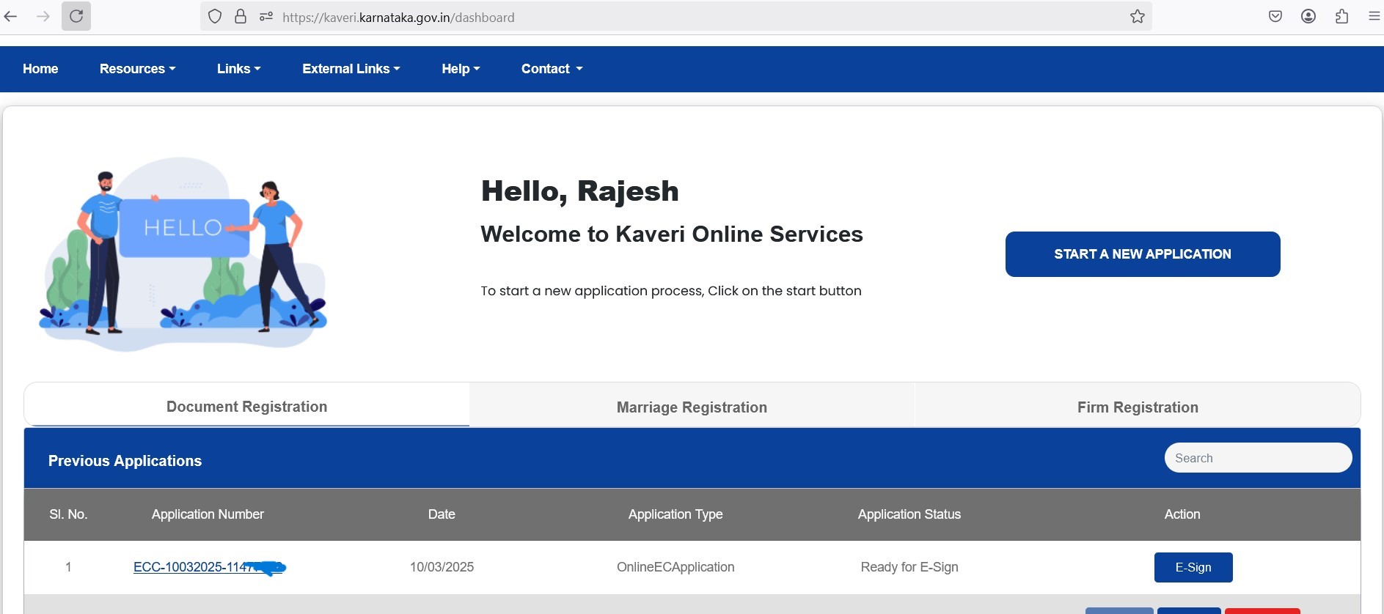This screenshot has height=614, width=1384.
Task: Open site permissions icon in address bar
Action: pyautogui.click(x=266, y=16)
